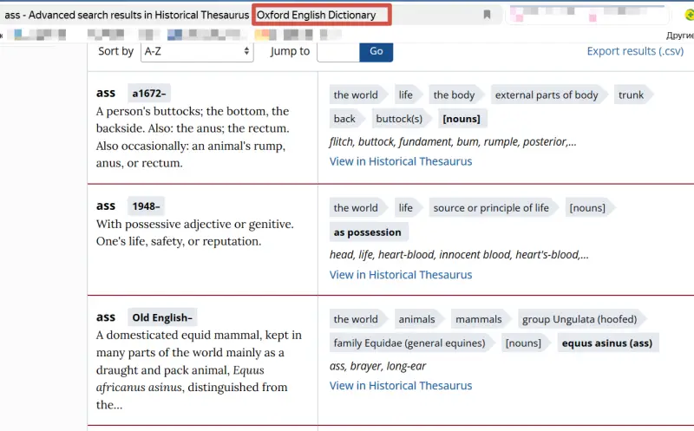The height and width of the screenshot is (431, 694).
Task: Click synonyms text 'flitch, buttock, fundament, bum'
Action: [x=453, y=141]
